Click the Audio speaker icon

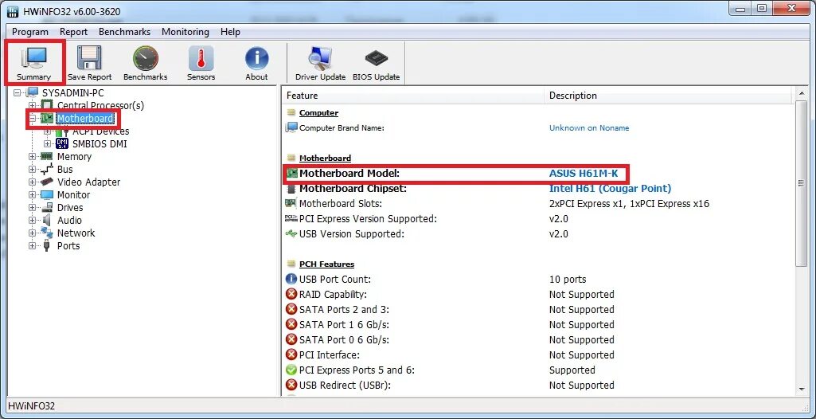tap(47, 220)
